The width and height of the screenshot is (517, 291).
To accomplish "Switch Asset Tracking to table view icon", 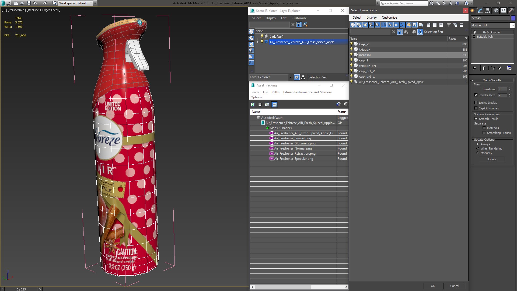I will (274, 105).
